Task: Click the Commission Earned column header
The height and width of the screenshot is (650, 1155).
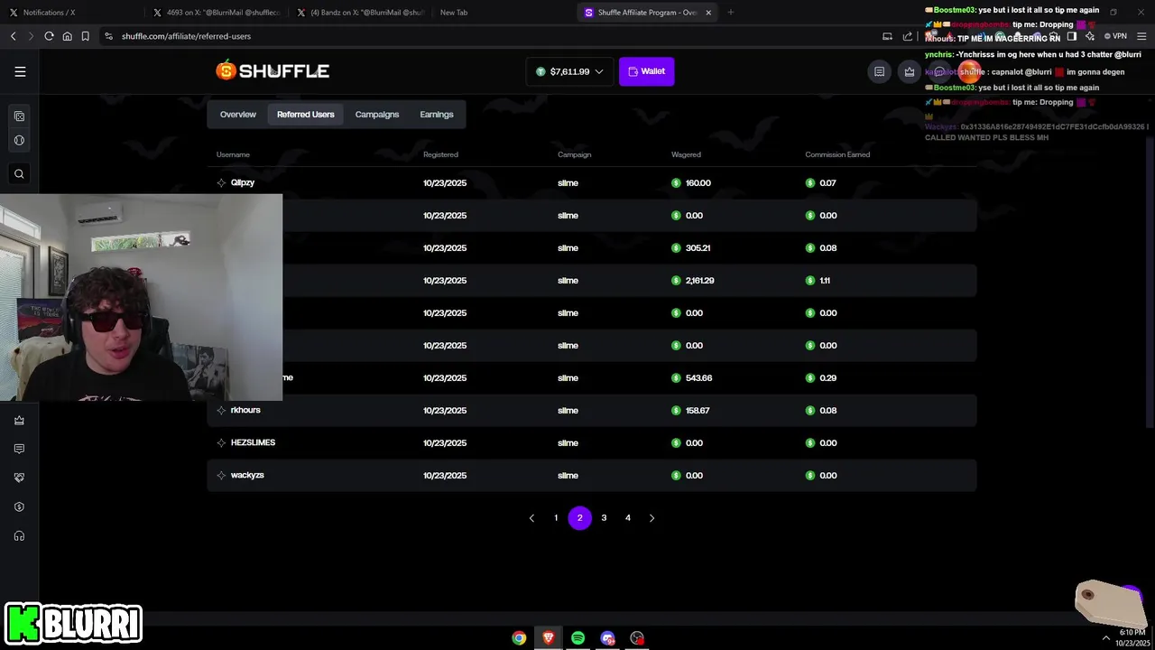Action: tap(837, 154)
